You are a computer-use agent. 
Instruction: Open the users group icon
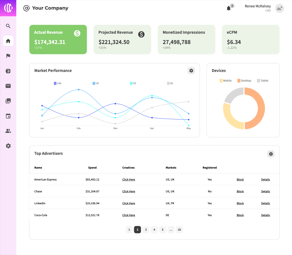[8, 131]
